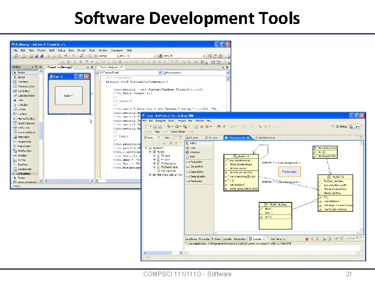The height and width of the screenshot is (281, 375).
Task: Collapse the MyGUI package in Eclipse explorer
Action: coord(151,152)
